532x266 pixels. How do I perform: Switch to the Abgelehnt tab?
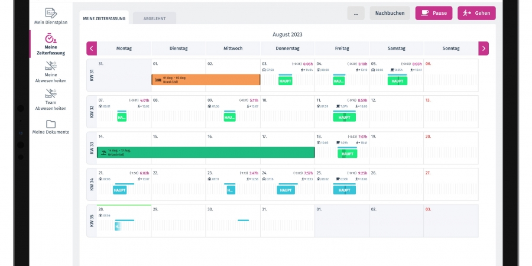tap(154, 18)
